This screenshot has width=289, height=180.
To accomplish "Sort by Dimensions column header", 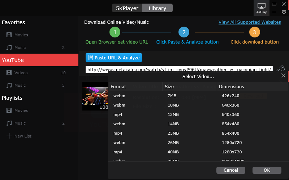I will pos(253,86).
